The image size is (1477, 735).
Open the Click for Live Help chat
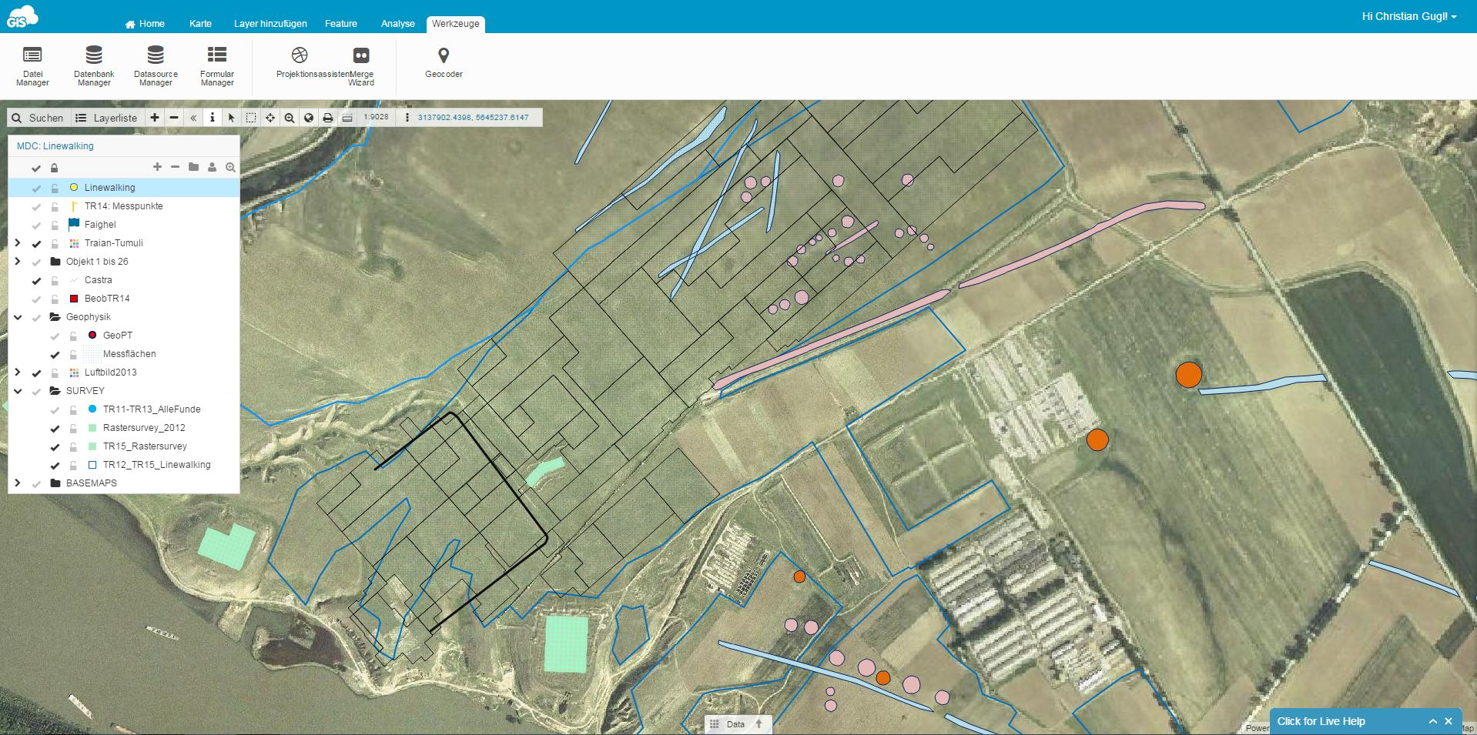[x=1321, y=721]
